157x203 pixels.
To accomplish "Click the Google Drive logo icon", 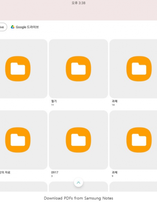I will click(x=13, y=27).
